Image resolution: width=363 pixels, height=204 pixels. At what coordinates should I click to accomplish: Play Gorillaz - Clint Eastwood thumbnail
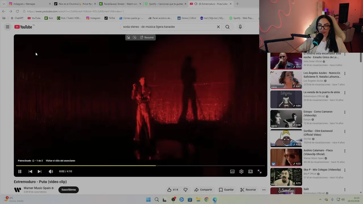(x=286, y=138)
